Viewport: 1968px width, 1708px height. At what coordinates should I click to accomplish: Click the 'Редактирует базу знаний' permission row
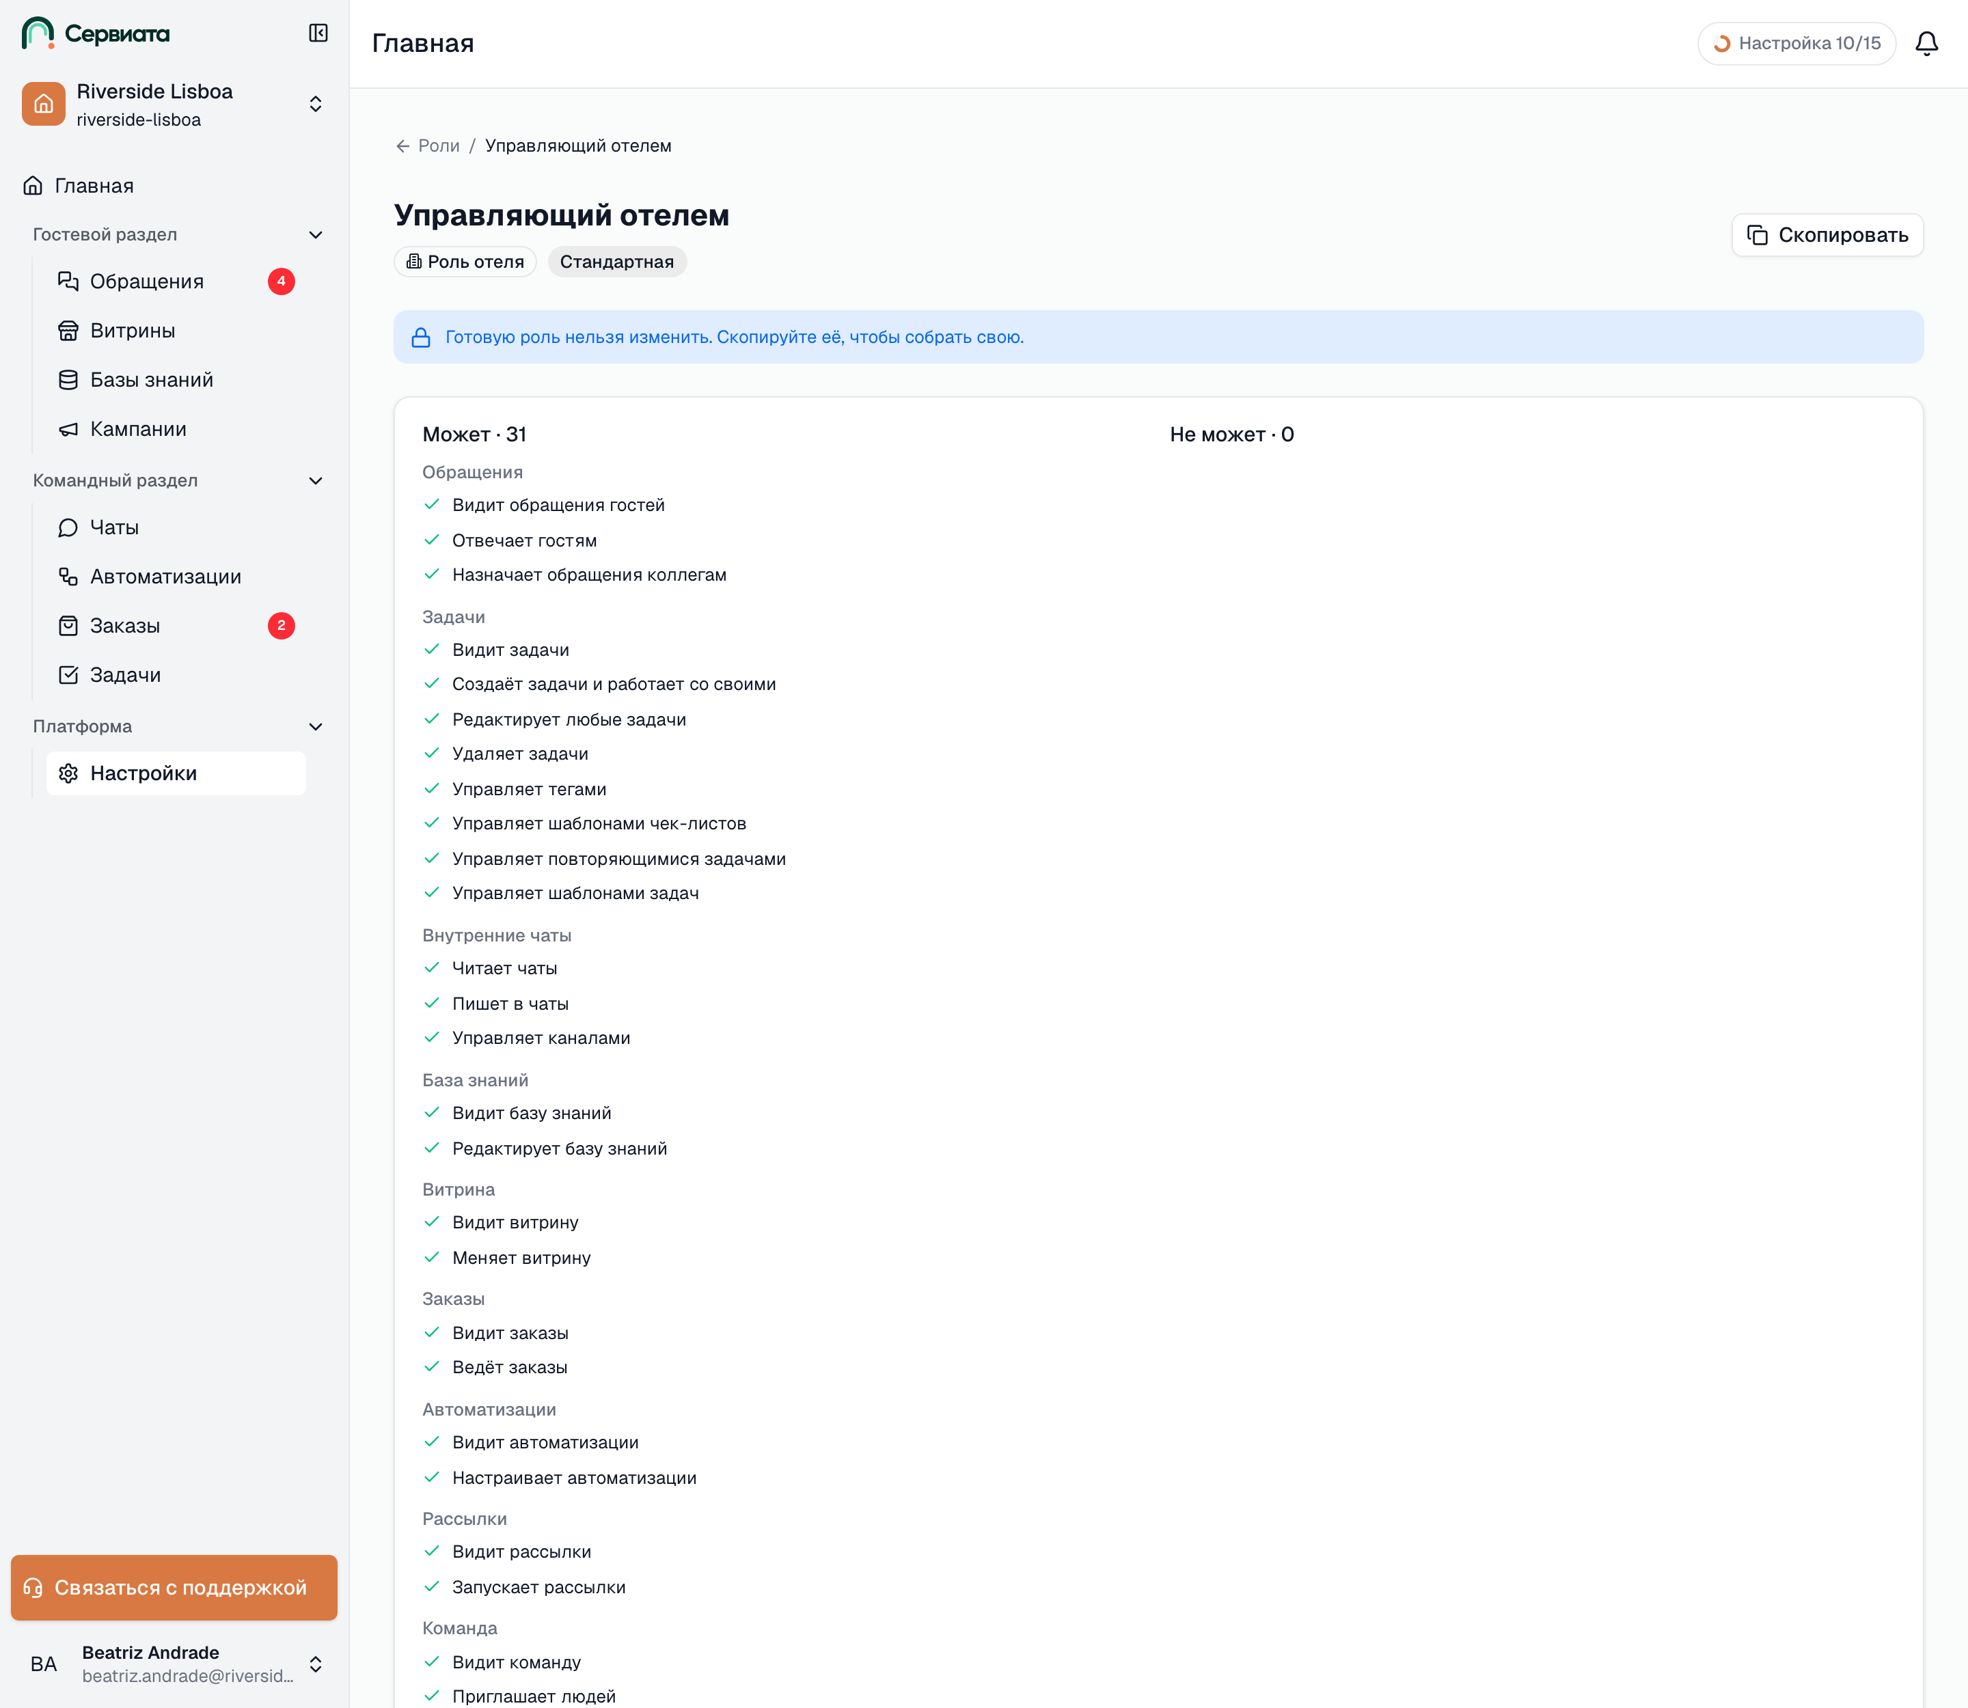coord(560,1148)
